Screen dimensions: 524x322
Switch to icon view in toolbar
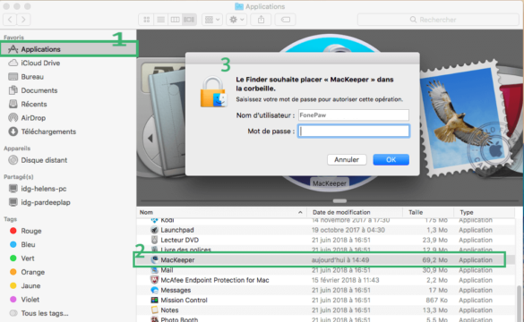146,20
